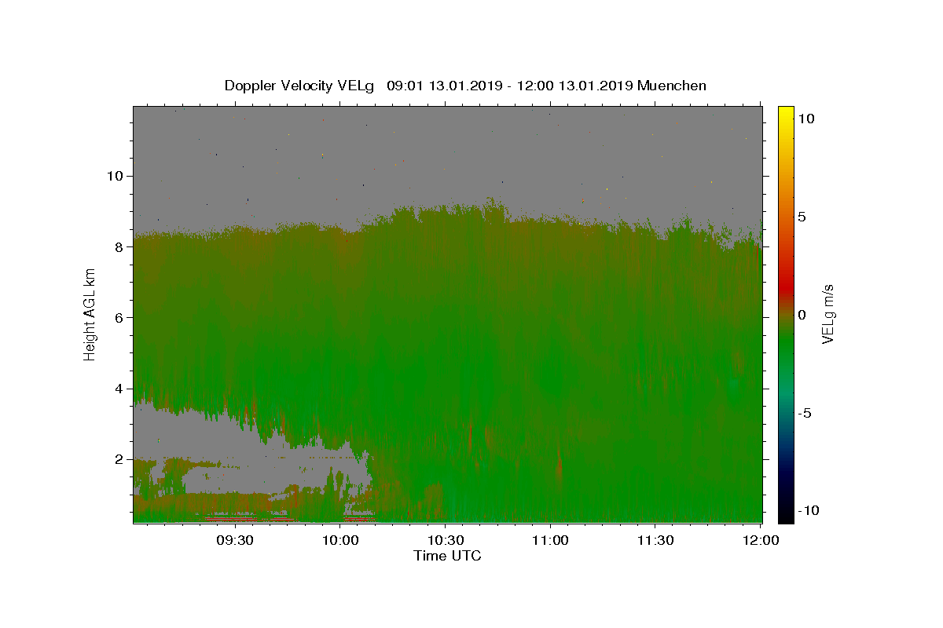Click the height tick label '10'
This screenshot has width=943, height=628.
pos(116,176)
